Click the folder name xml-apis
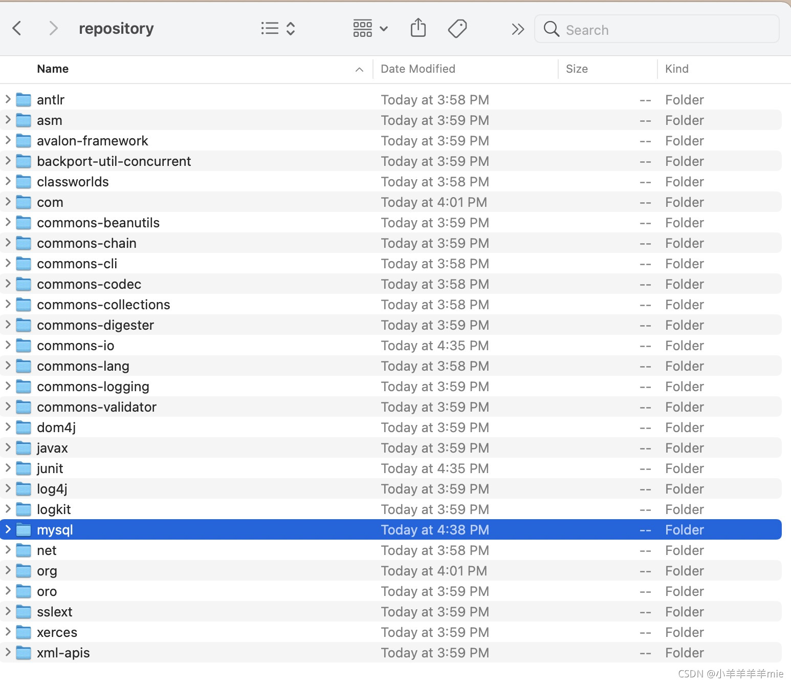Viewport: 791px width, 683px height. (x=63, y=653)
